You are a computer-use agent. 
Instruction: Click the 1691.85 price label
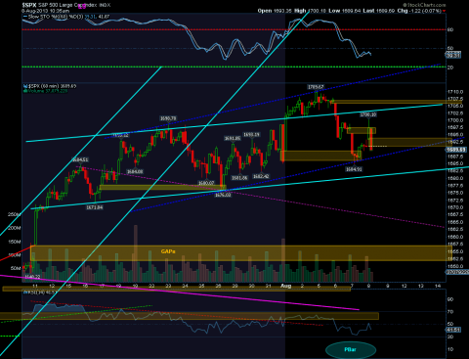(233, 139)
